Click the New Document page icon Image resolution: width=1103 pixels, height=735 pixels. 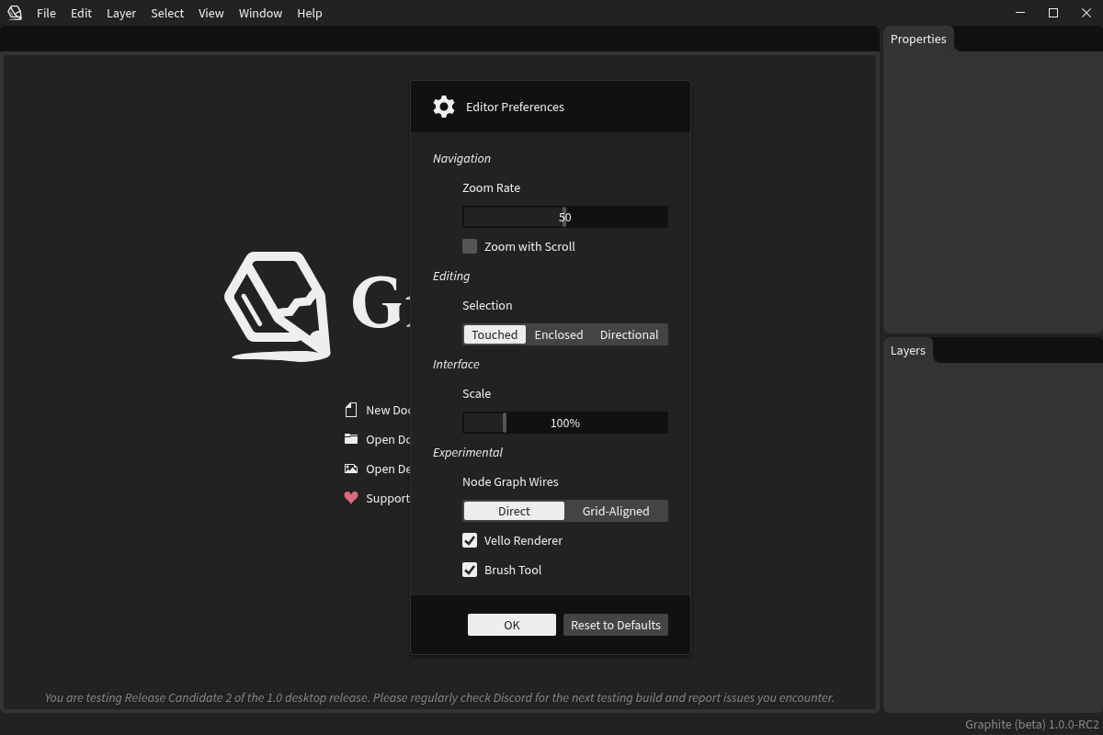click(x=351, y=410)
